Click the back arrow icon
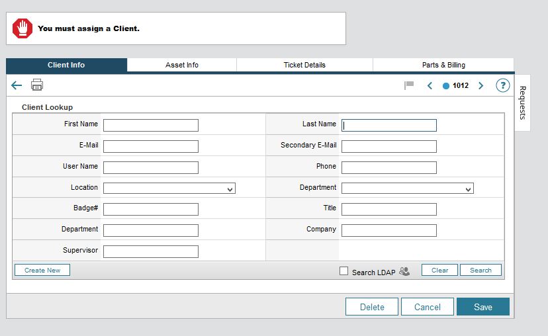 coord(17,85)
